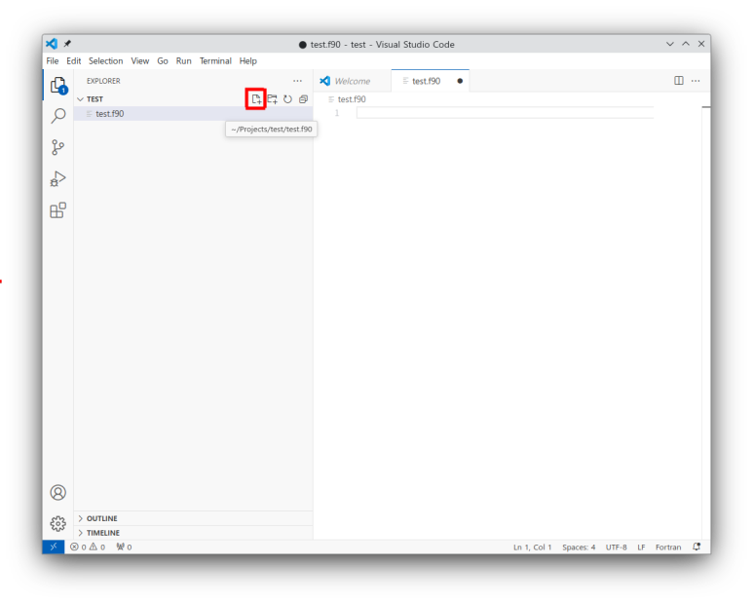Screen dimensions: 753x604
Task: Open the Explorer view in activity bar
Action: click(58, 85)
